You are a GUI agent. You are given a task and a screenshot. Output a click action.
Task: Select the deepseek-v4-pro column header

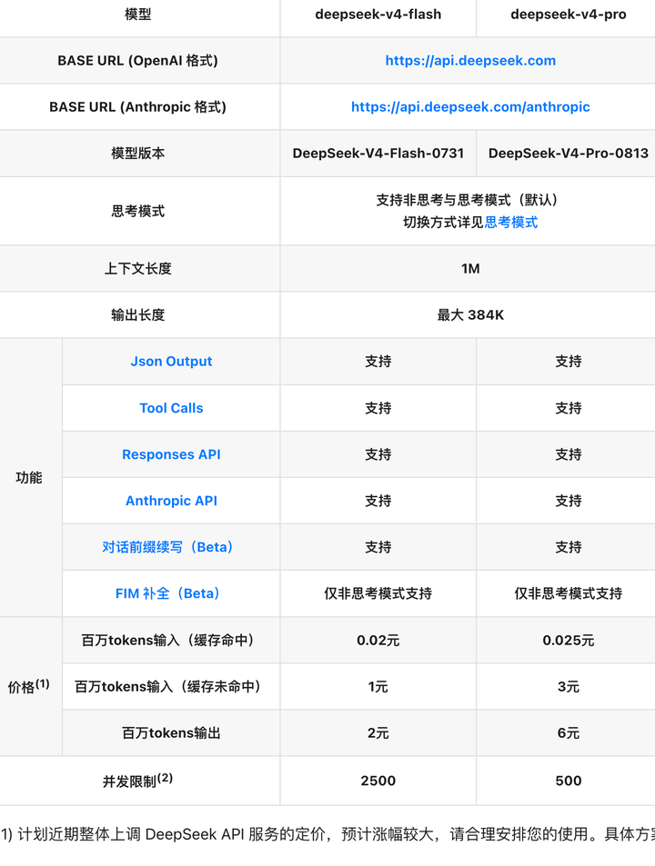click(569, 15)
